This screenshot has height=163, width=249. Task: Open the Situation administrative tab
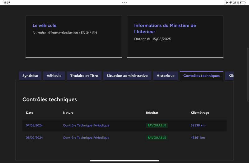point(127,76)
